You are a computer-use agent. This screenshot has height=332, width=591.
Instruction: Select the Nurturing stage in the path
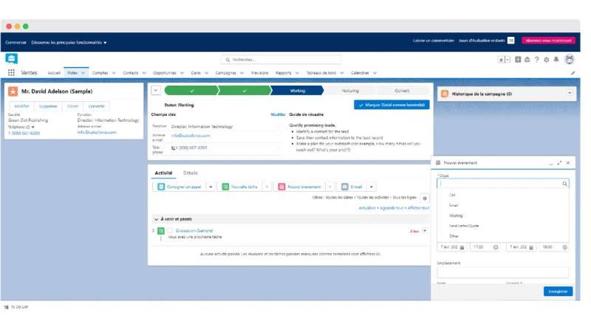tap(350, 91)
